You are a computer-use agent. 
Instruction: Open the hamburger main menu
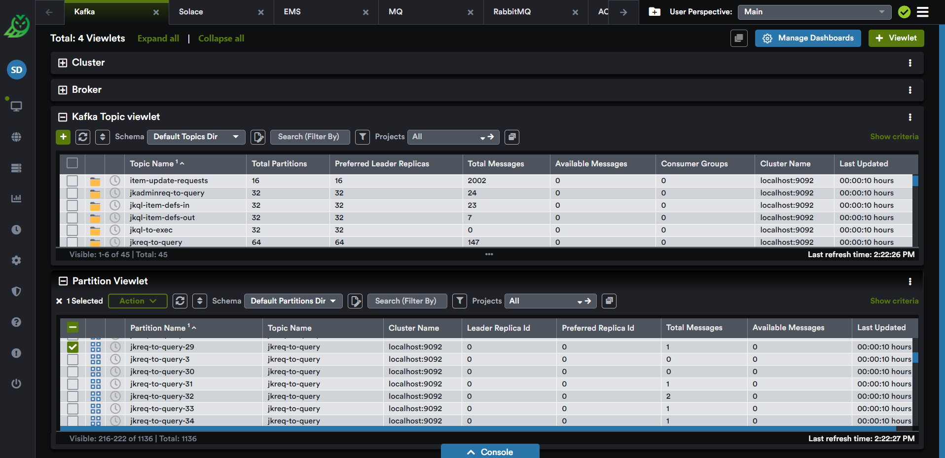point(922,12)
